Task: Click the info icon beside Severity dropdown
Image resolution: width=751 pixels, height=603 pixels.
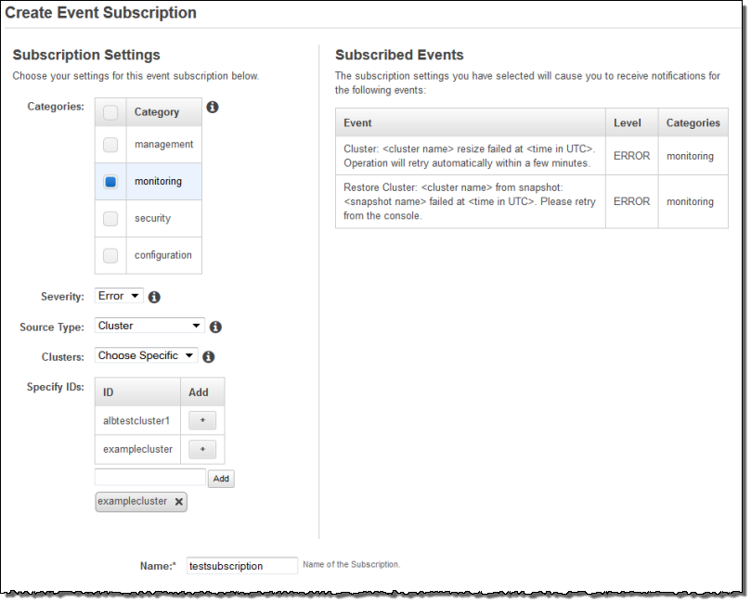Action: click(154, 297)
